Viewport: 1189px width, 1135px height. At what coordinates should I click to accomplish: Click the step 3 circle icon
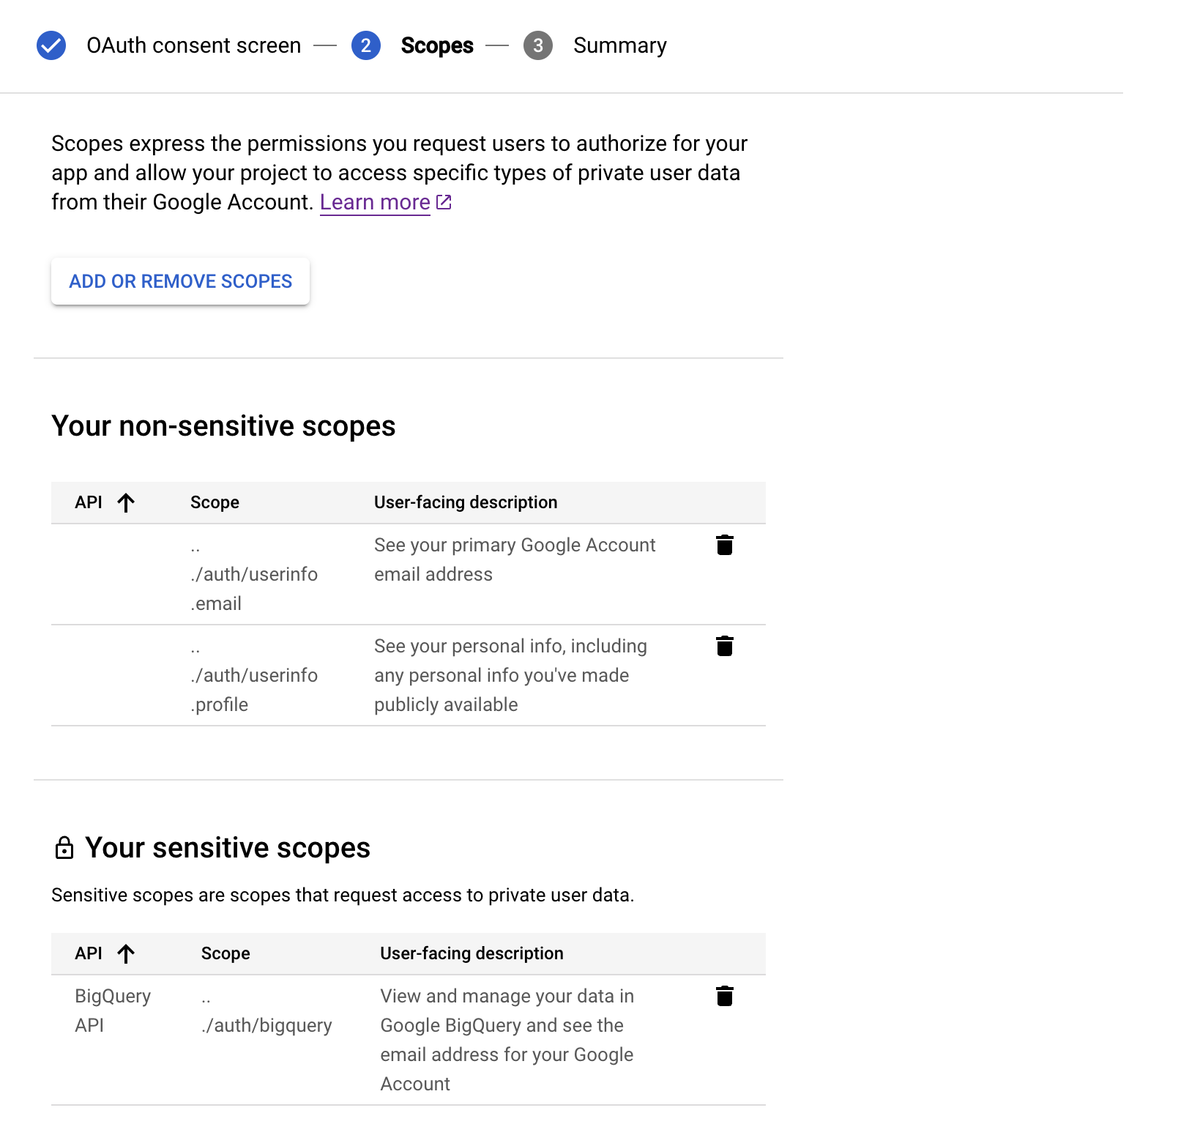point(537,45)
